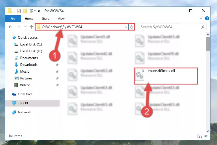Open the Customize Quick Access Toolbar dropdown arrow
Viewport: 217px width, 145px height.
pos(39,11)
